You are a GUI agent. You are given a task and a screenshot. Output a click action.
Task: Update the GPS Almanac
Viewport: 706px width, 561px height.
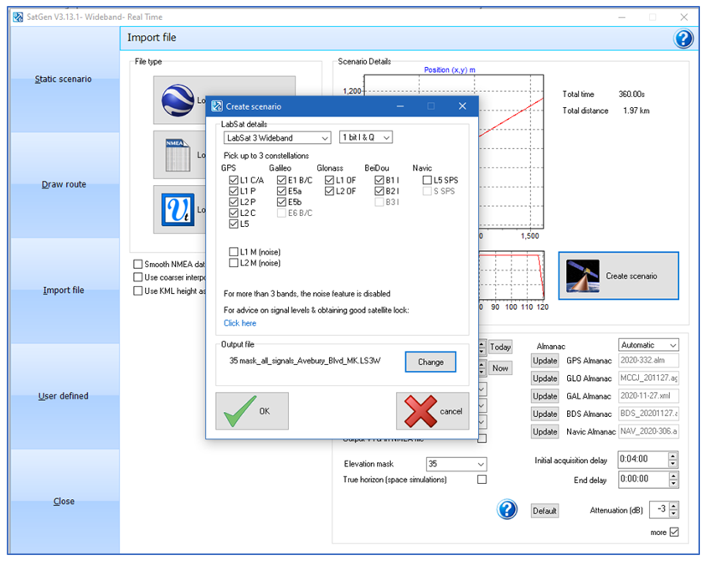(x=545, y=361)
